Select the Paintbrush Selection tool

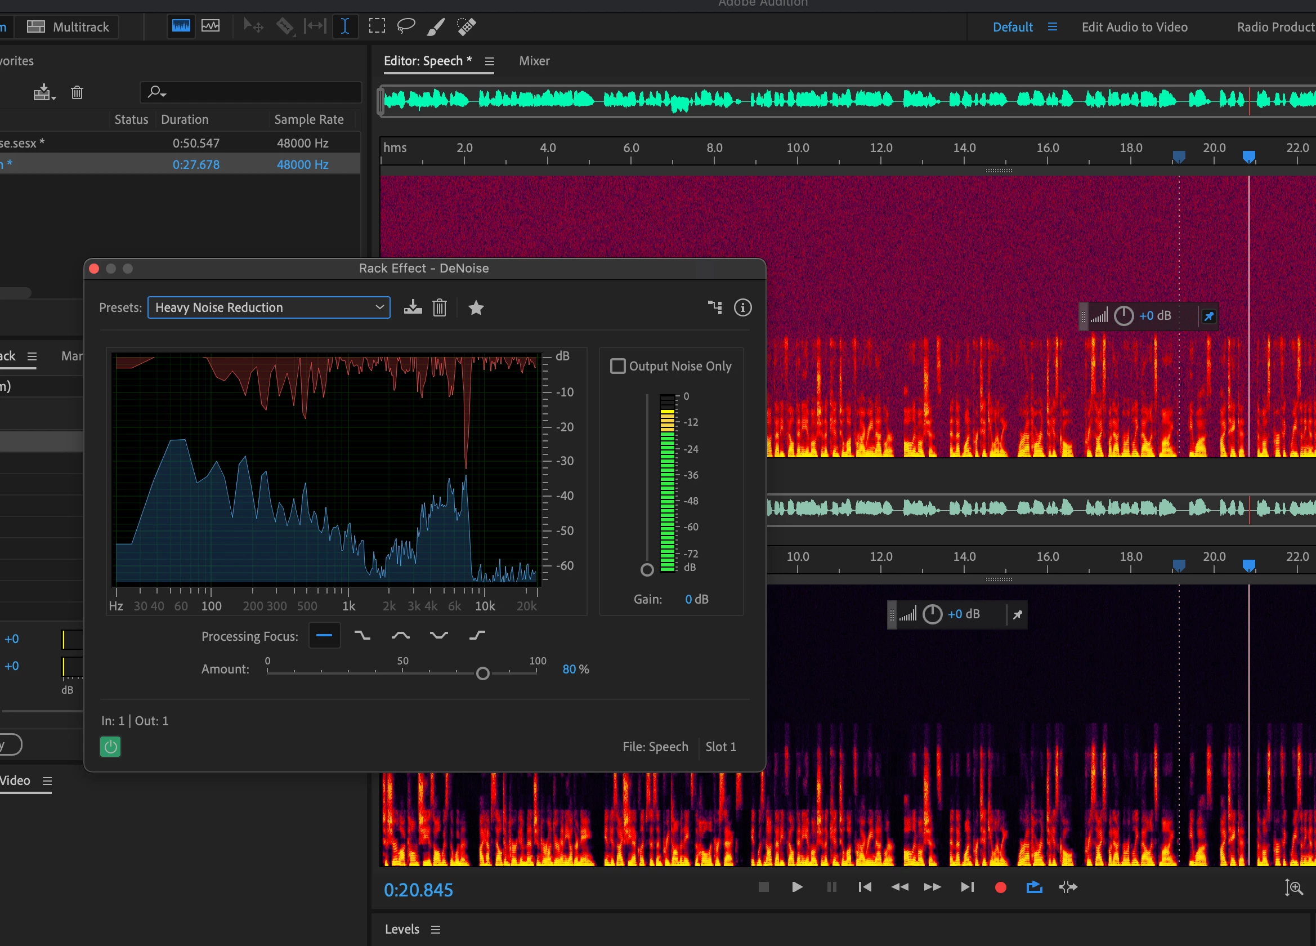coord(436,26)
